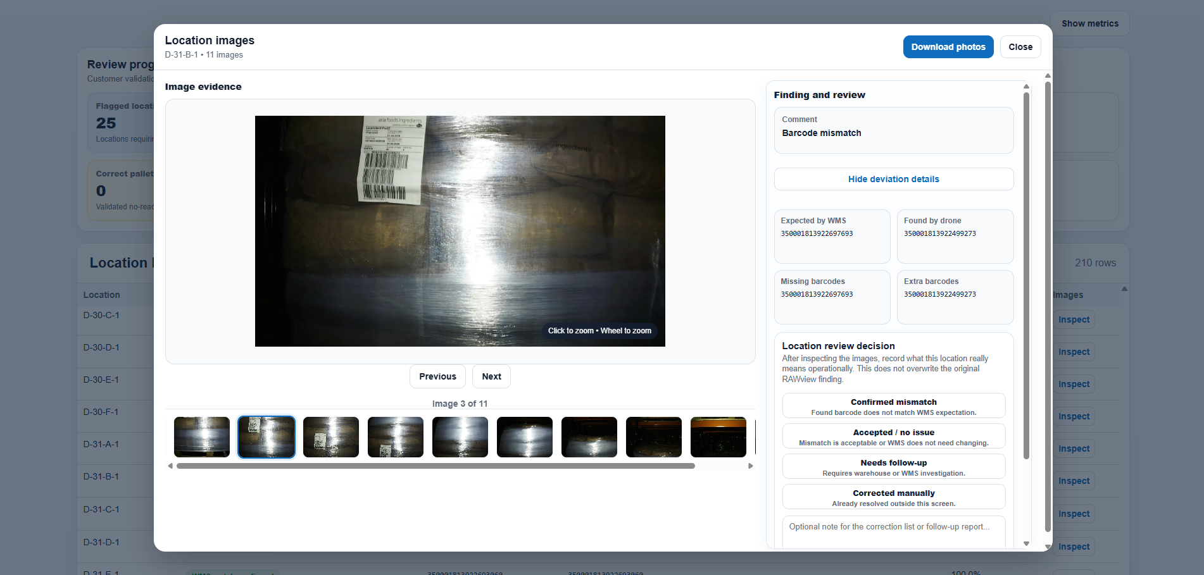Mark location as Confirmed mismatch
Viewport: 1204px width, 575px height.
[x=894, y=406]
